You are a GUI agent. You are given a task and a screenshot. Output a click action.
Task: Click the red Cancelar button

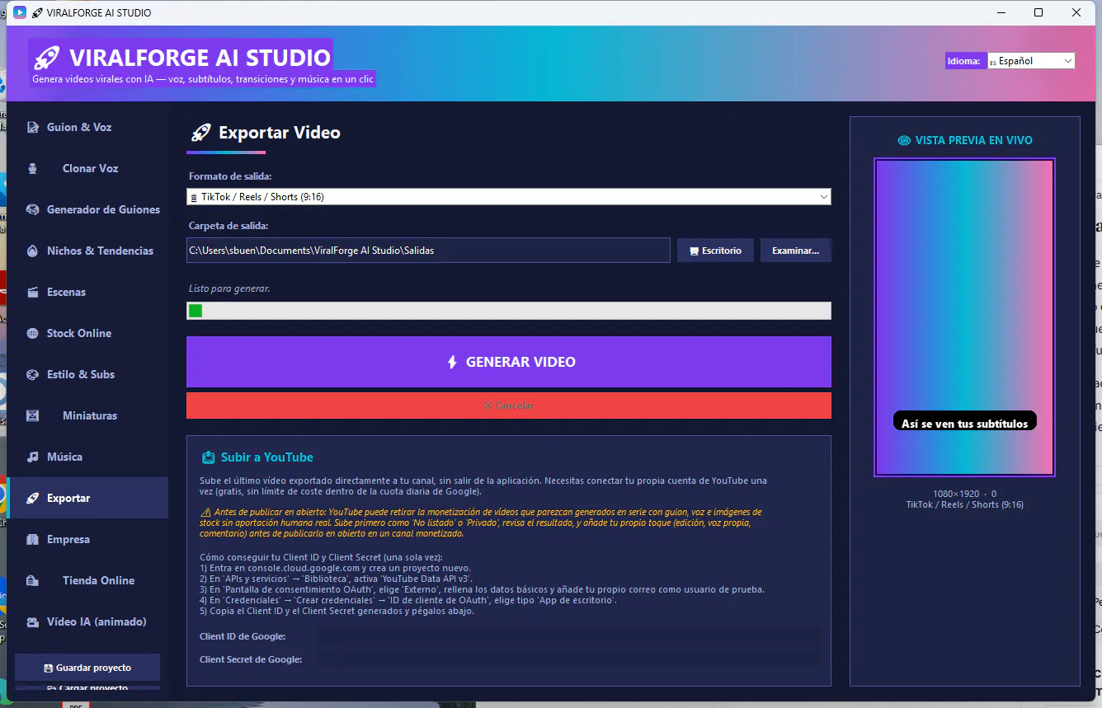pos(508,406)
